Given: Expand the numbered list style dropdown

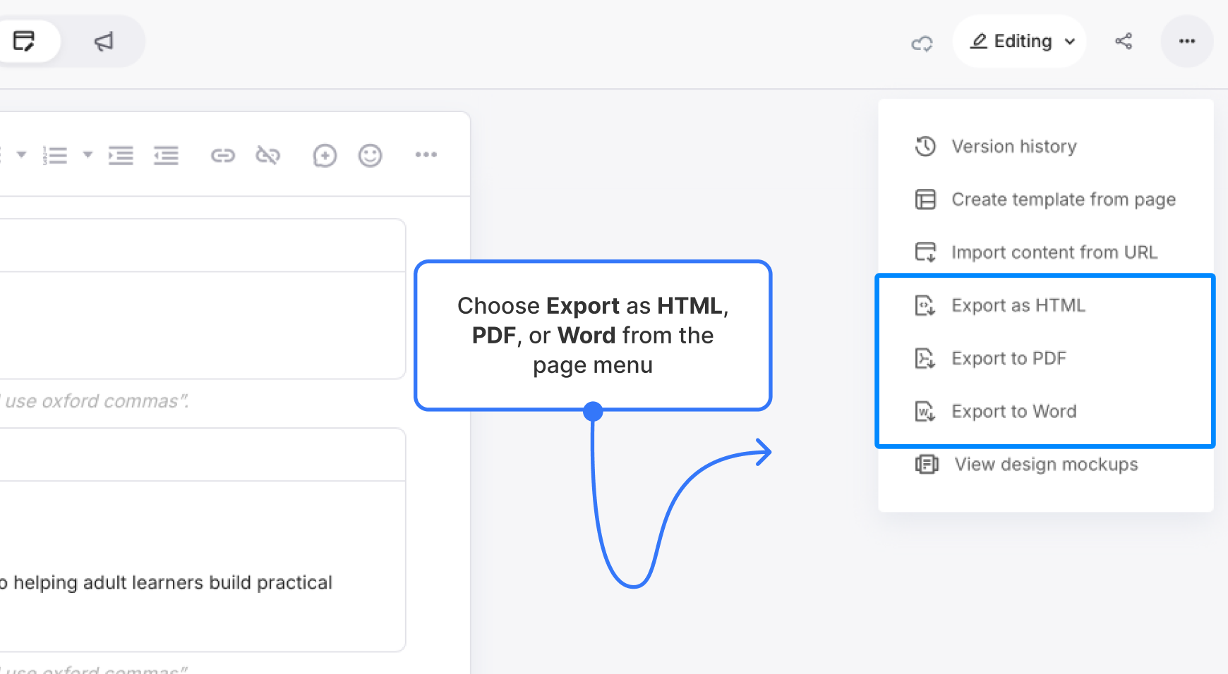Looking at the screenshot, I should point(88,155).
